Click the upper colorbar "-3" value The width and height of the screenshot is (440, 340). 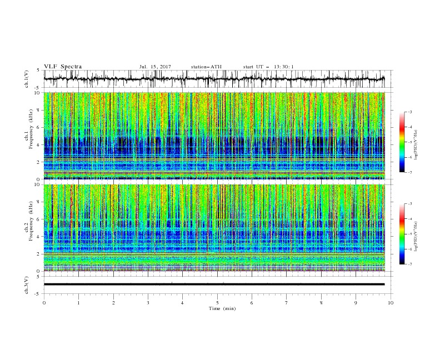tap(410, 112)
